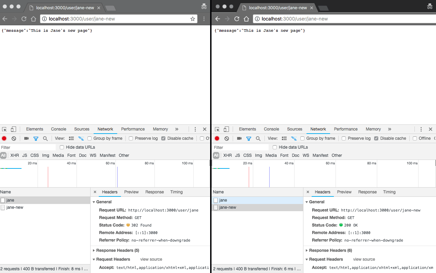Screen dimensions: 436x273
Task: Switch to the Timing tab
Action: click(x=176, y=192)
